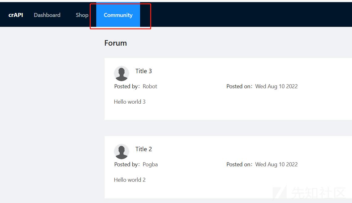Click the author name Pogba
The width and height of the screenshot is (352, 203).
[x=150, y=164]
